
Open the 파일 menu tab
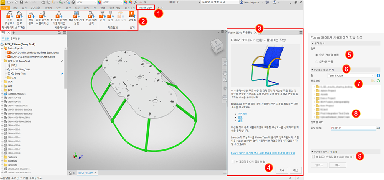(x=5, y=8)
